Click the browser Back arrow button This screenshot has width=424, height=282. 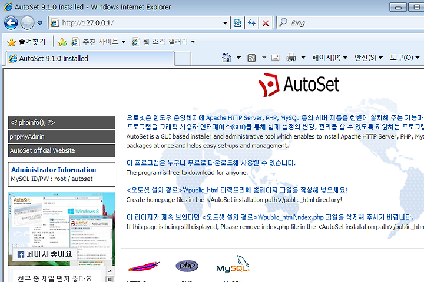[x=11, y=23]
